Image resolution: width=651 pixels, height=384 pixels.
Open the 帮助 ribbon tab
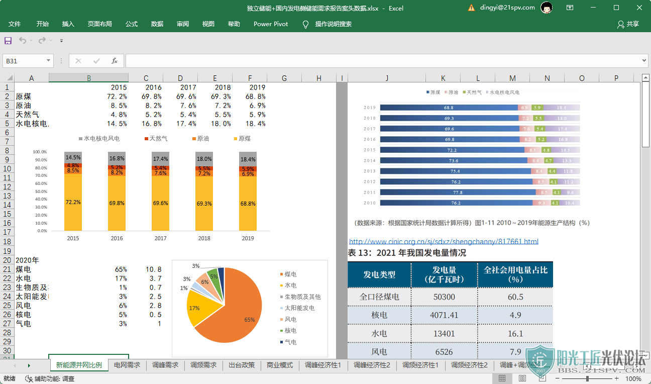tap(234, 24)
